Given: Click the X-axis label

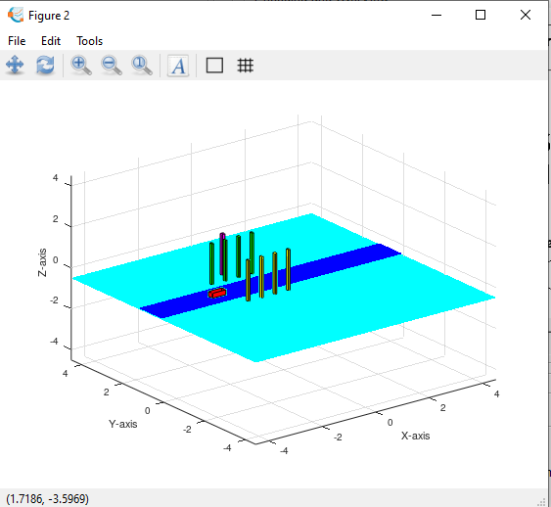Looking at the screenshot, I should click(x=415, y=436).
